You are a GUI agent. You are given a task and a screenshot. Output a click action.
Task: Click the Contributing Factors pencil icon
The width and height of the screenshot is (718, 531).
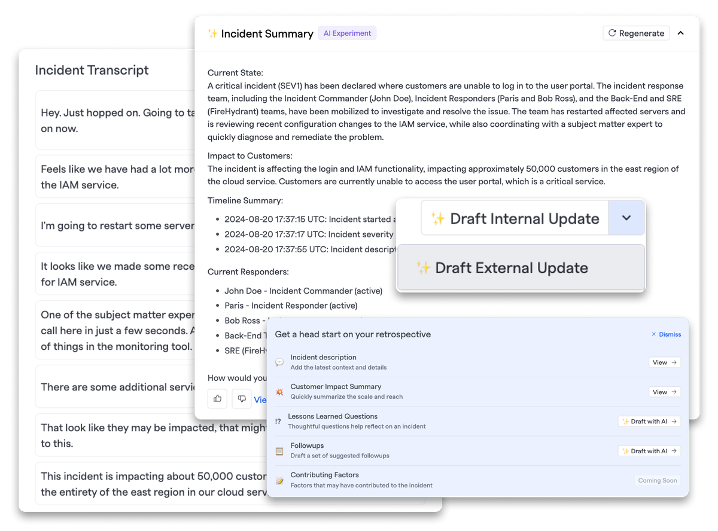279,480
